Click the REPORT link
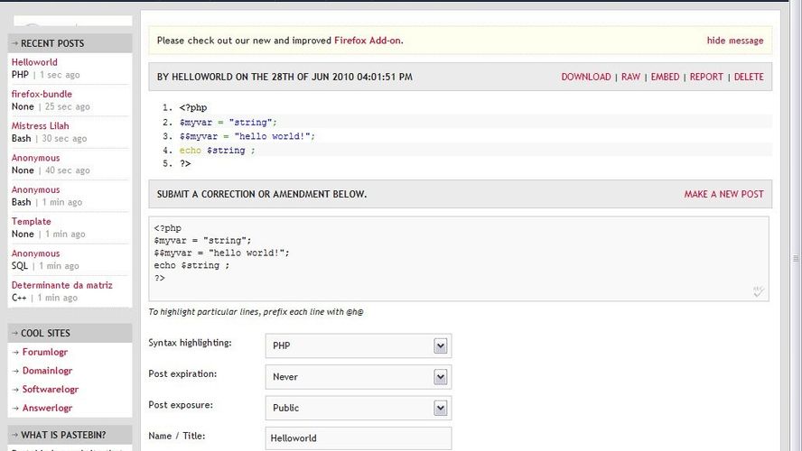Screen dimensions: 802x451 click(x=706, y=77)
